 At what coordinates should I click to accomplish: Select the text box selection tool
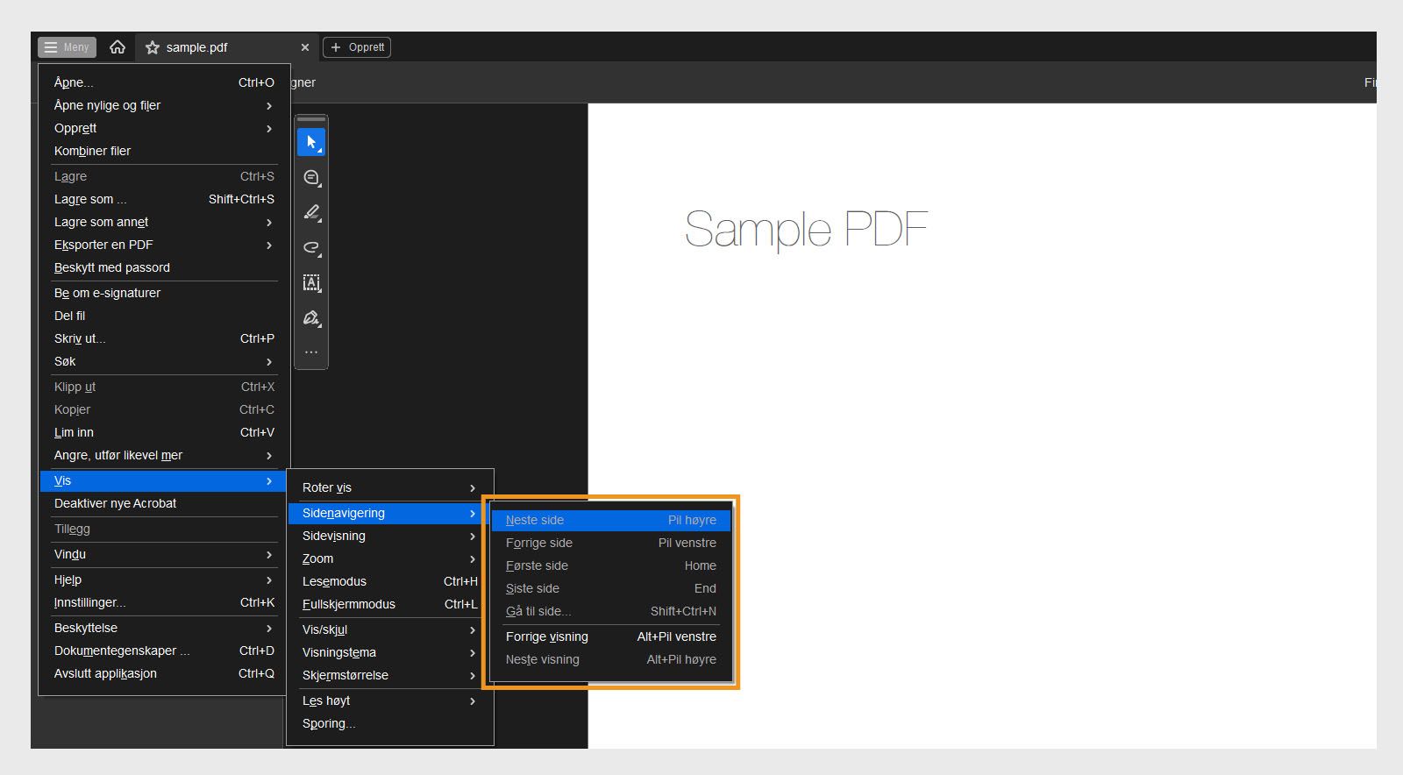tap(311, 282)
